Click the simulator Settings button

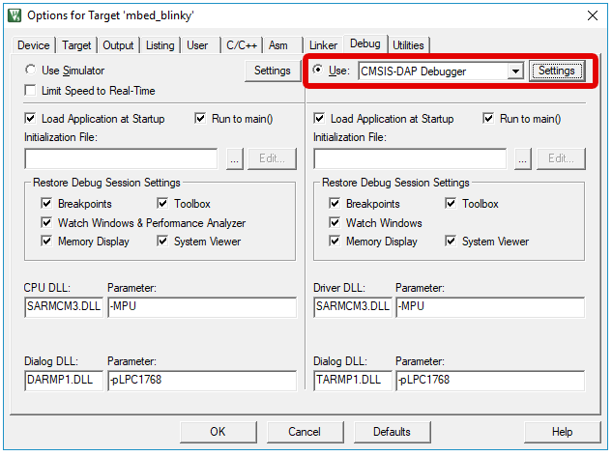[272, 71]
